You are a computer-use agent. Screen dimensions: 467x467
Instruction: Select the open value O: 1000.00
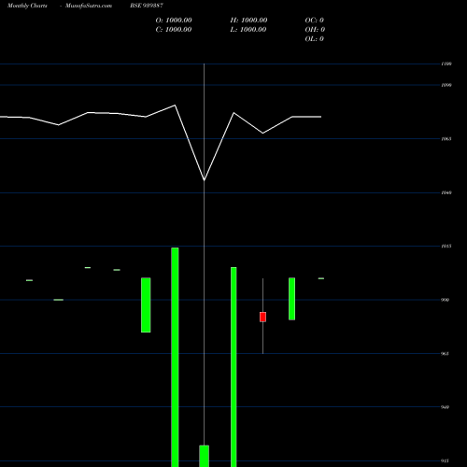coord(174,21)
